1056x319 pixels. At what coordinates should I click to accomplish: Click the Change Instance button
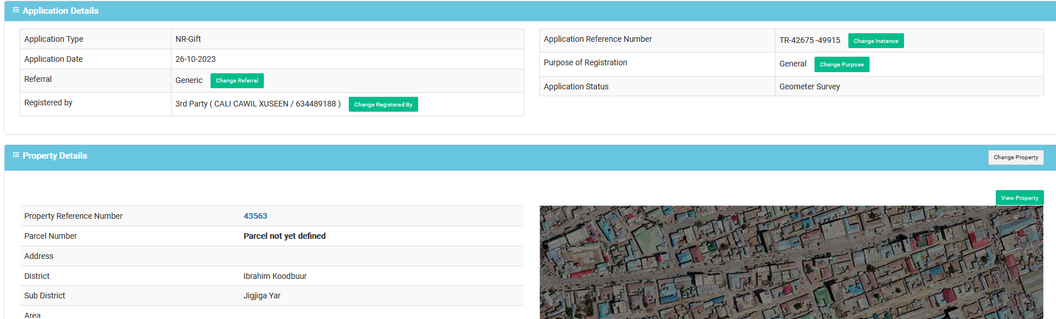(x=876, y=41)
